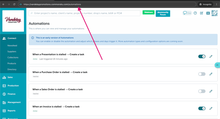Click the Vandelay Promotions logo
220x119 pixels.
[x=13, y=21]
